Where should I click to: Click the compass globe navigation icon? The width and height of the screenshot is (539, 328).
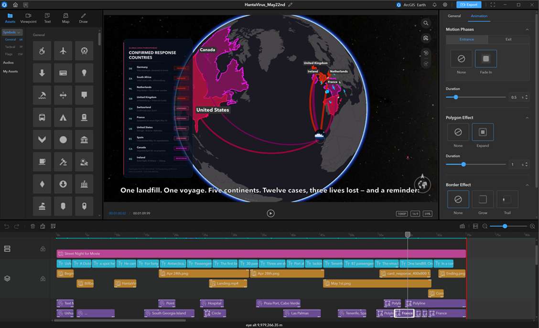pyautogui.click(x=422, y=184)
